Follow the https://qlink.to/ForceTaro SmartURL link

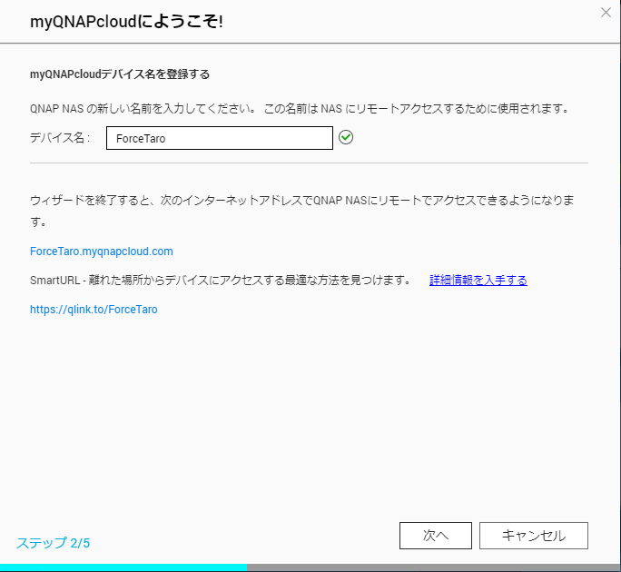click(94, 309)
